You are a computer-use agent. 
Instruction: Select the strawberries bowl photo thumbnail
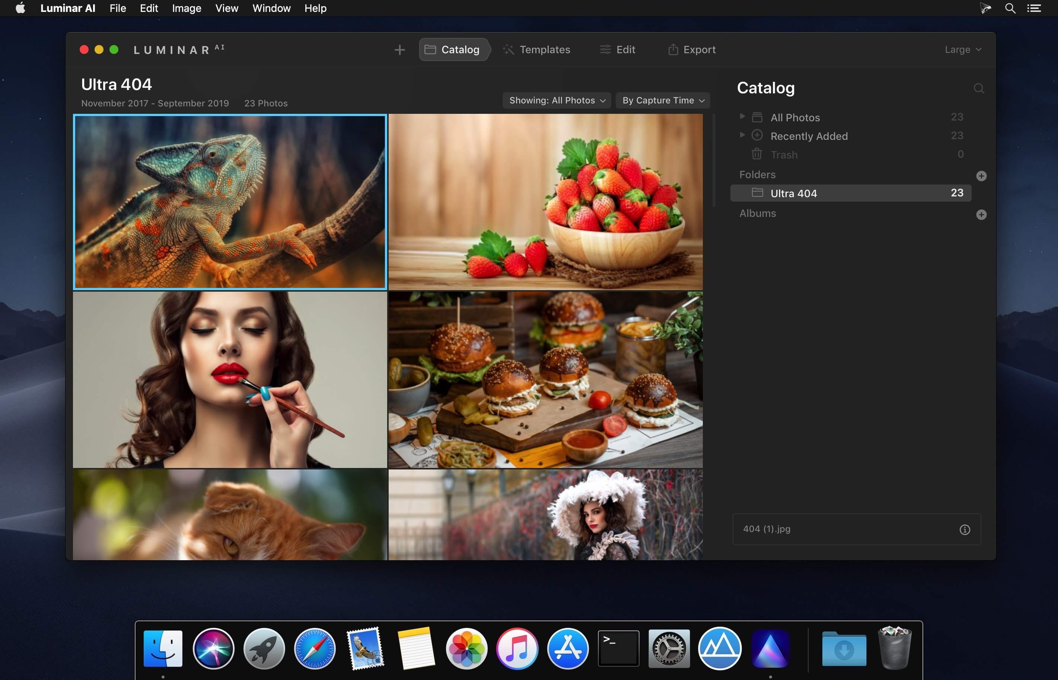545,202
